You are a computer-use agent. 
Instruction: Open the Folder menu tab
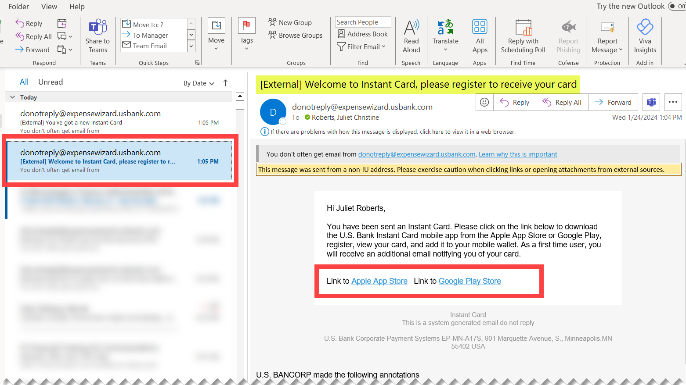click(18, 7)
